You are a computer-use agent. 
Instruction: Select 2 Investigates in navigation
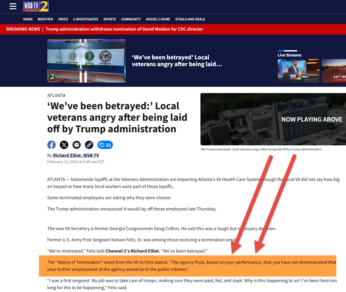coord(86,19)
